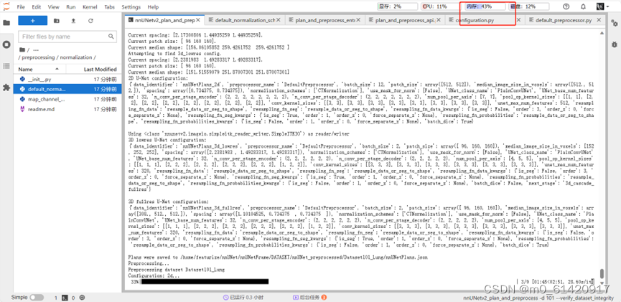621x302 pixels.
Task: Select the readme.md file
Action: [67, 109]
